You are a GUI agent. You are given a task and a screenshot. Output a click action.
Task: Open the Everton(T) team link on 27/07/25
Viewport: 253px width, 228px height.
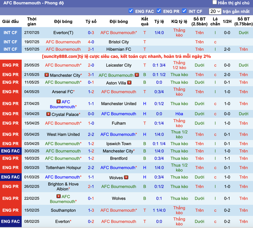pos(63,33)
